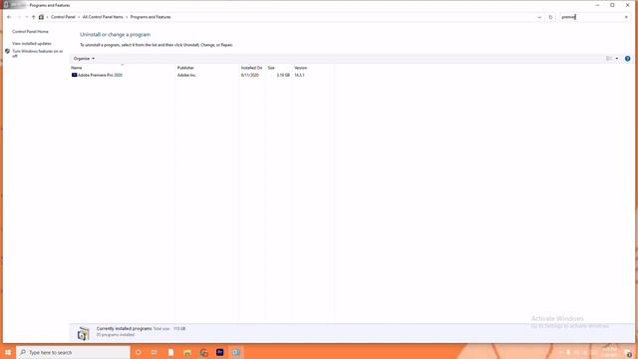This screenshot has width=638, height=359.
Task: Click the Control Panel taskbar icon
Action: pos(236,352)
